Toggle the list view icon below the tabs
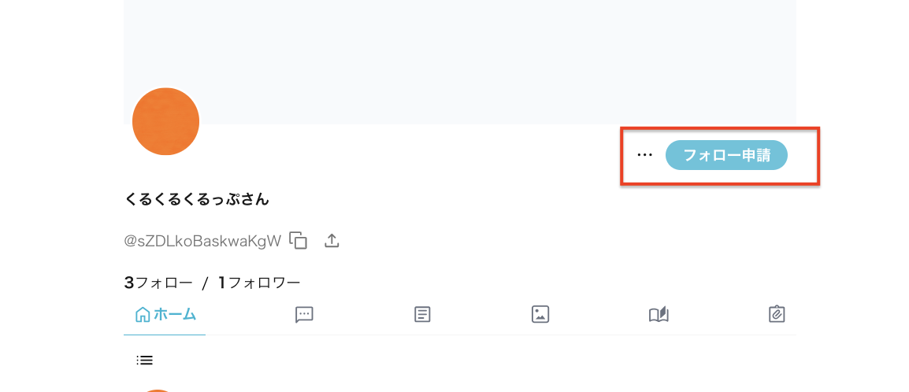 [144, 361]
